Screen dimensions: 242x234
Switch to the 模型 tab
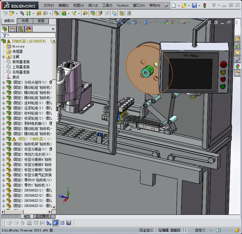pos(27,217)
